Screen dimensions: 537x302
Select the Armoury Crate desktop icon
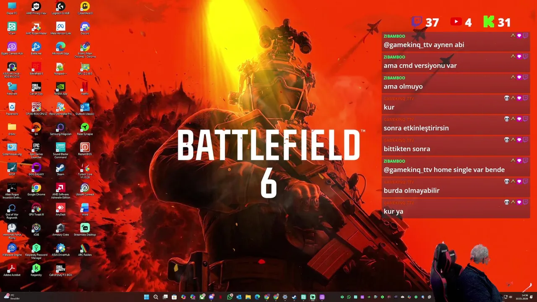tap(60, 229)
